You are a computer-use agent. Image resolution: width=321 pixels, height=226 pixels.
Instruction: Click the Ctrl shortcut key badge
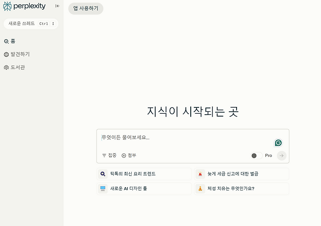tap(43, 24)
